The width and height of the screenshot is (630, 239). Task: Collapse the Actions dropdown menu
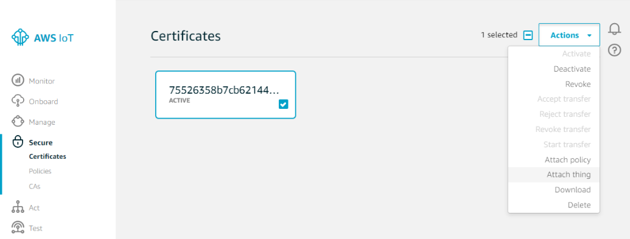(x=569, y=35)
